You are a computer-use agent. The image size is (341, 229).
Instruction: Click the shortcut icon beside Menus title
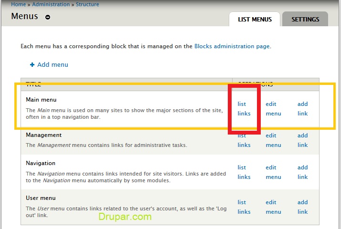point(48,17)
